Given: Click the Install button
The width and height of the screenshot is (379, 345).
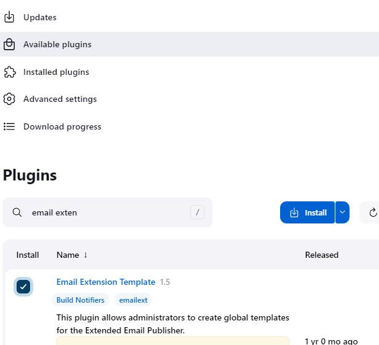Looking at the screenshot, I should pos(307,212).
